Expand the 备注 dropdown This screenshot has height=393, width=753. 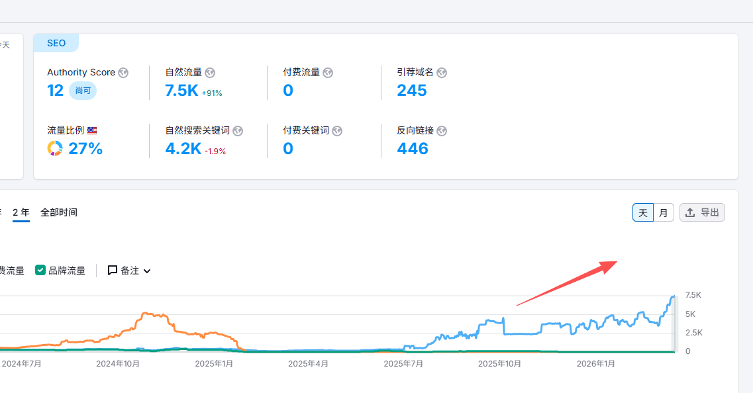129,271
